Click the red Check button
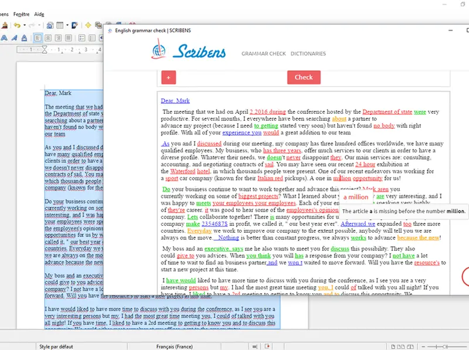469x350 pixels. click(304, 77)
